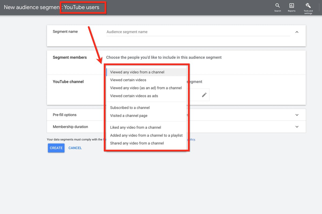Choose Visited a channel page
The width and height of the screenshot is (322, 214).
[x=146, y=116]
